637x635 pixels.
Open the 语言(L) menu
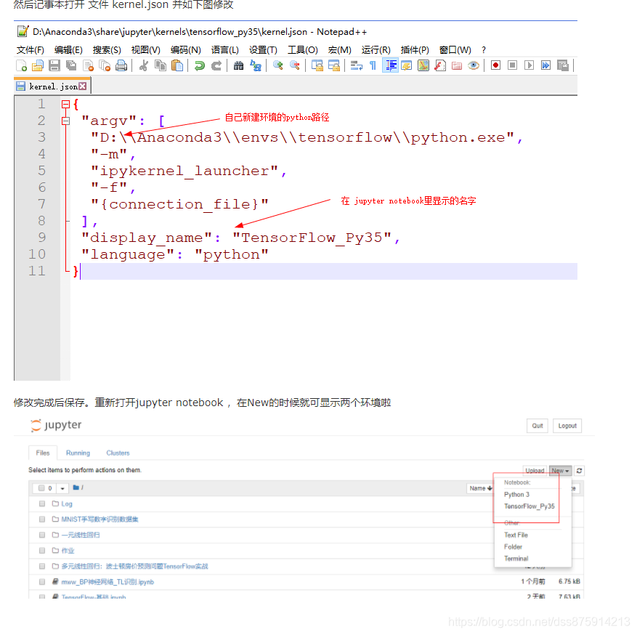click(224, 50)
